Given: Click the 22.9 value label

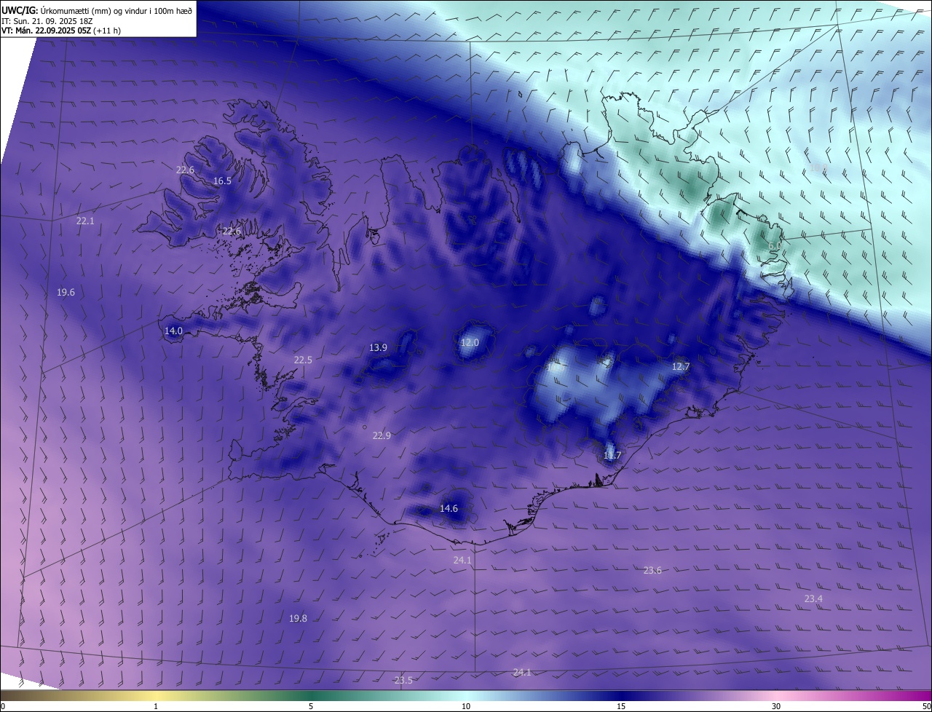Looking at the screenshot, I should pos(382,435).
